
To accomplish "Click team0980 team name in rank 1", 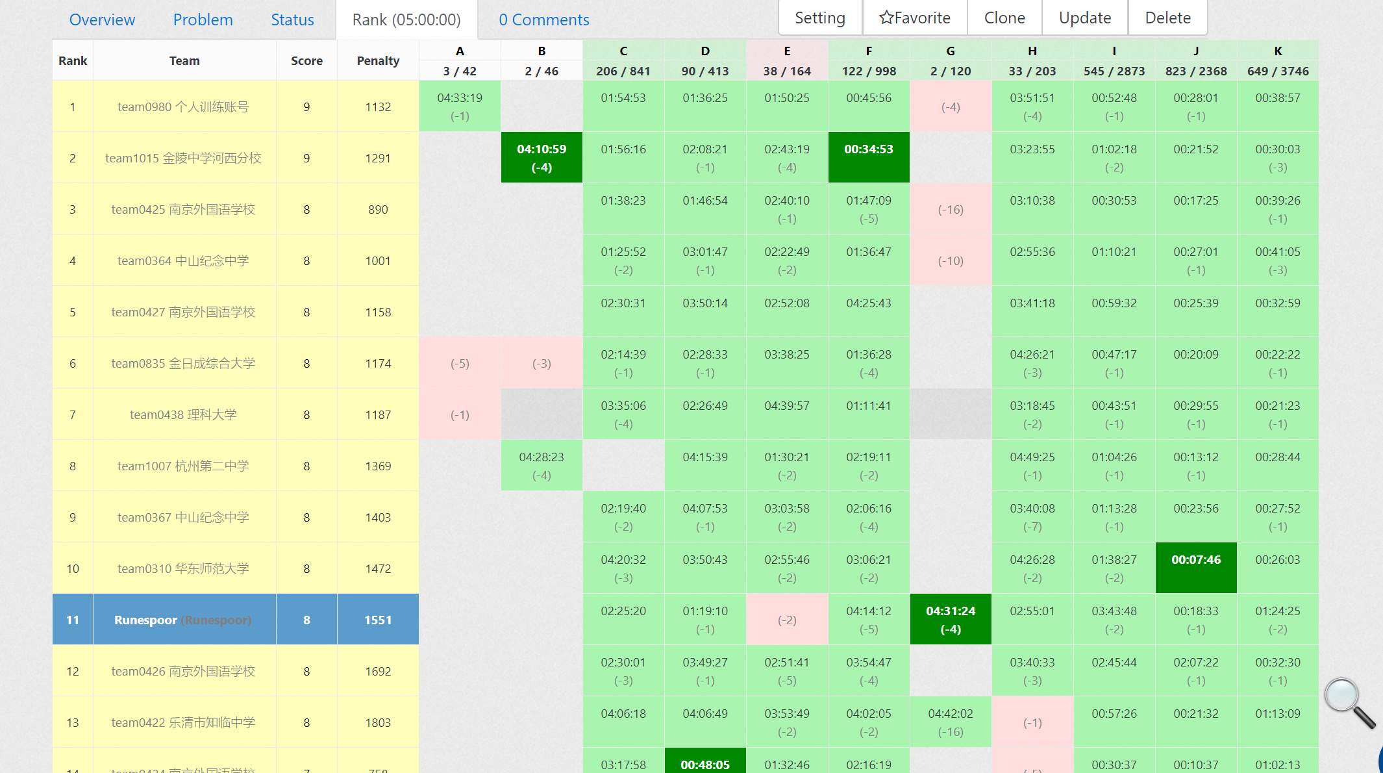I will pos(183,107).
